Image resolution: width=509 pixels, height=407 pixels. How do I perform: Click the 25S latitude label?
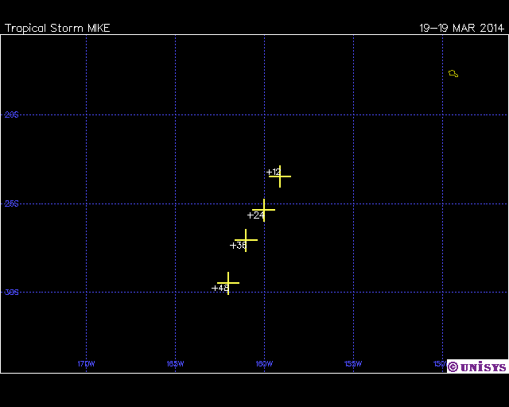(x=11, y=203)
